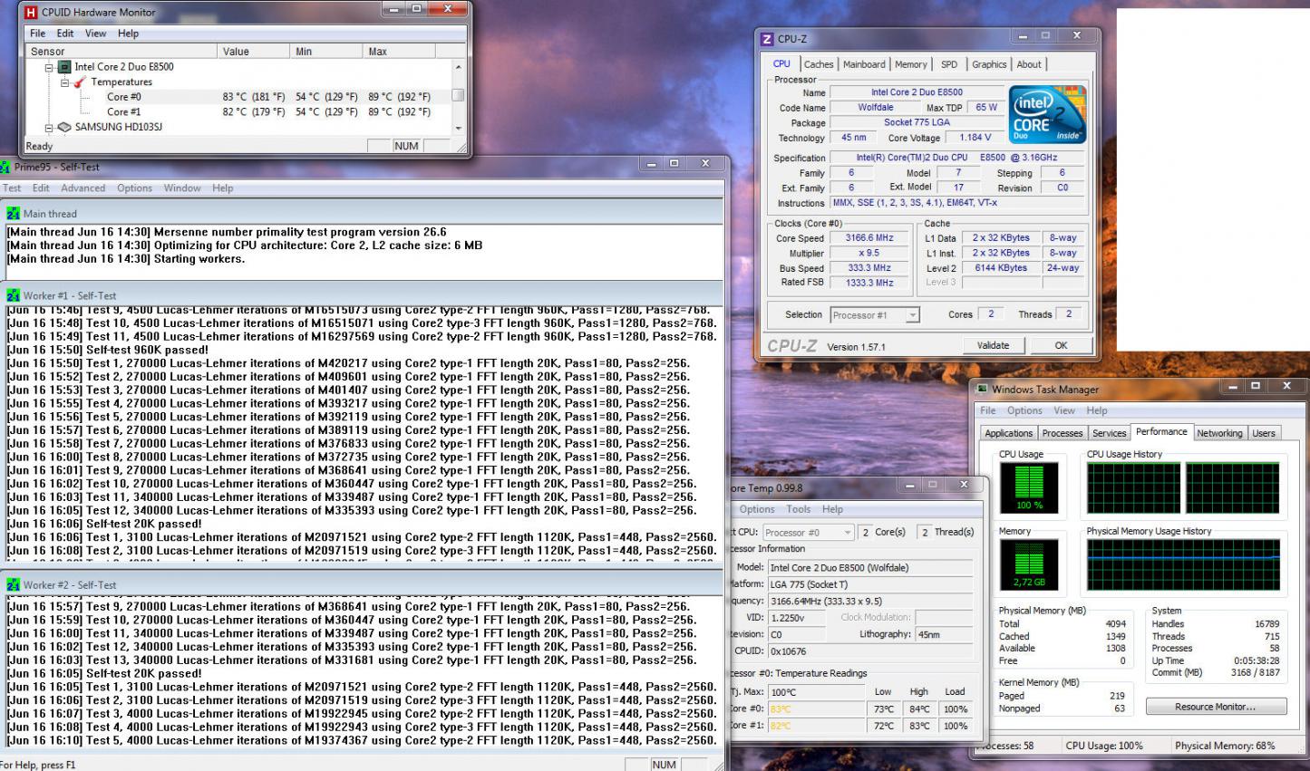Click the Tj. Max 100°C field
This screenshot has height=771, width=1310.
click(816, 692)
